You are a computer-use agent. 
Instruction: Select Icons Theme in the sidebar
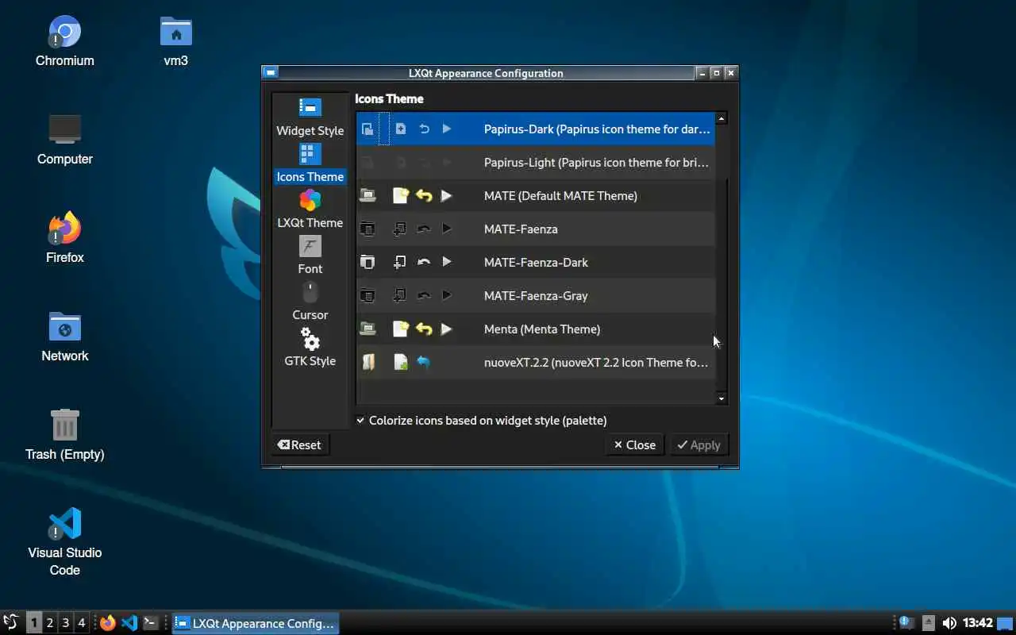(x=310, y=163)
